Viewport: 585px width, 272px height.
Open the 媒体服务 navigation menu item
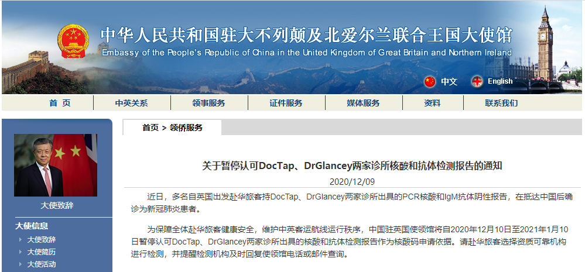[364, 103]
